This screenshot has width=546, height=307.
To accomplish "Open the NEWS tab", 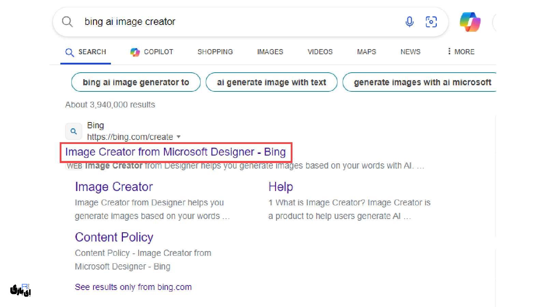I will (411, 52).
